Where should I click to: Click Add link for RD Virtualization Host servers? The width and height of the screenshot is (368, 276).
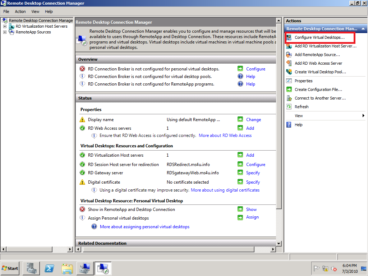250,155
